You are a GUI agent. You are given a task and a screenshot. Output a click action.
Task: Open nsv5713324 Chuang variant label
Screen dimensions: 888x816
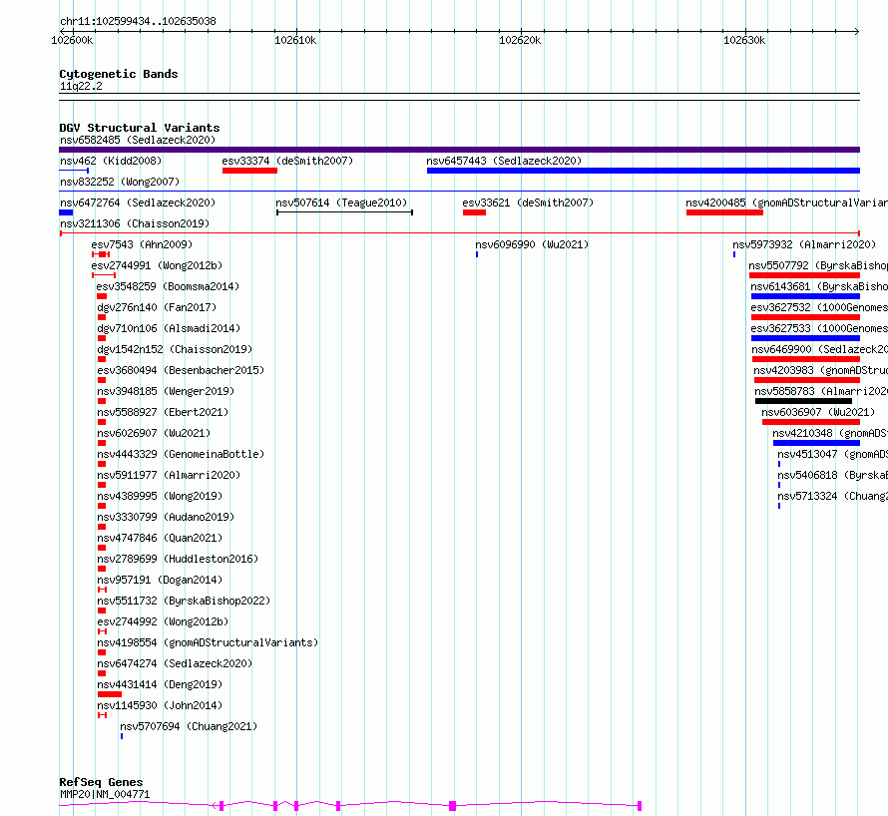[x=832, y=496]
